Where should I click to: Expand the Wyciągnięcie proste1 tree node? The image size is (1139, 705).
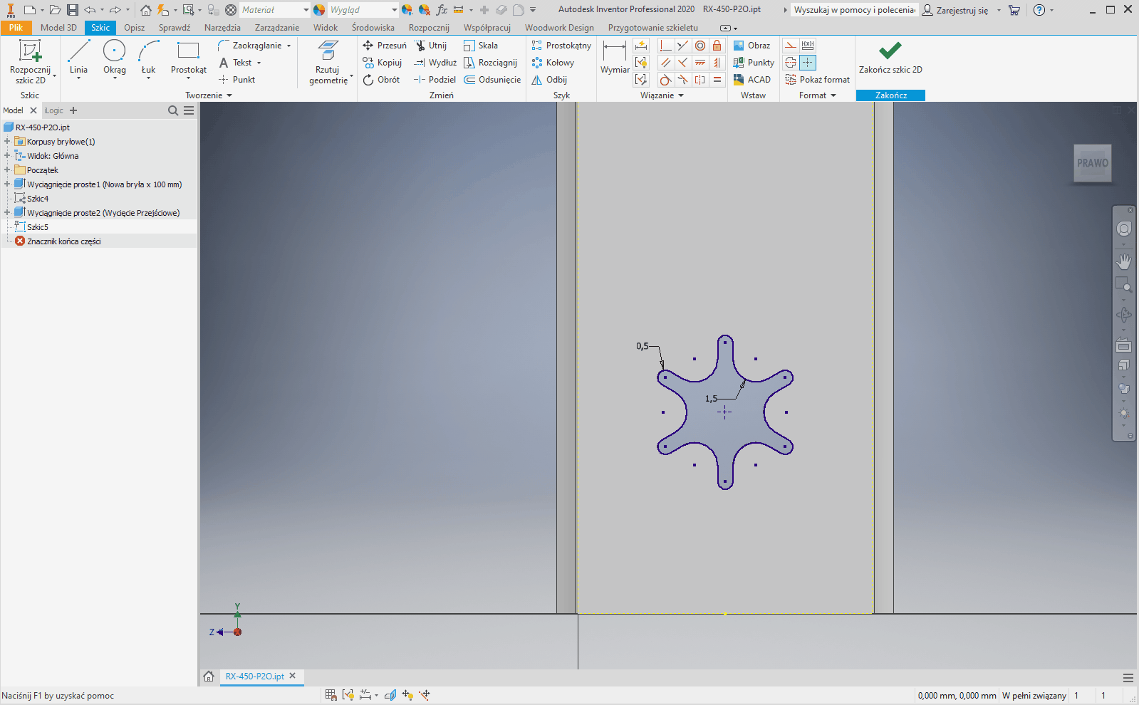7,184
